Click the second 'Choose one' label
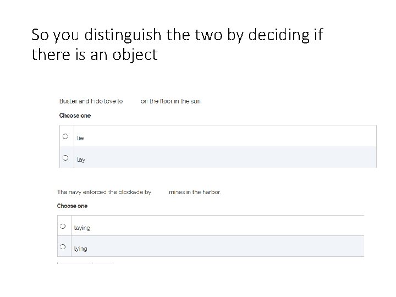The width and height of the screenshot is (396, 297). click(72, 206)
